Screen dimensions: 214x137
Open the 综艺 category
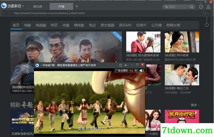[x=54, y=25]
